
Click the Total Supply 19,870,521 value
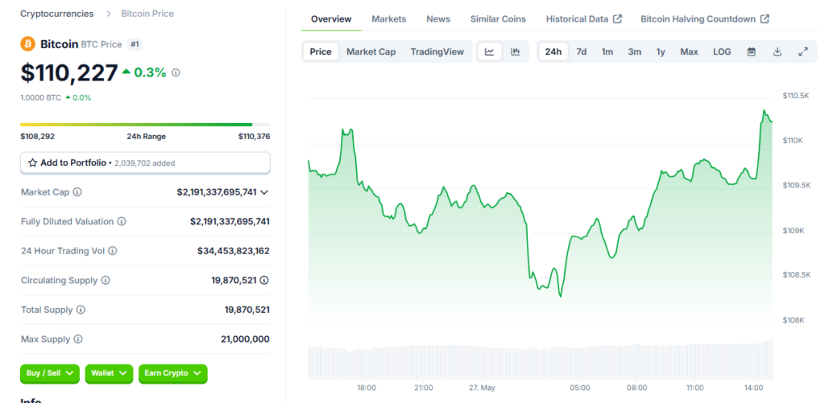(247, 310)
